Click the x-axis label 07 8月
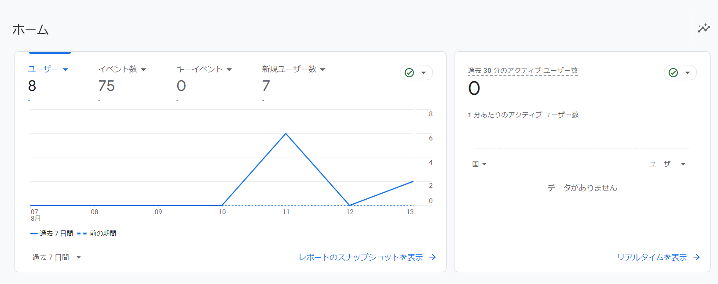 [35, 215]
